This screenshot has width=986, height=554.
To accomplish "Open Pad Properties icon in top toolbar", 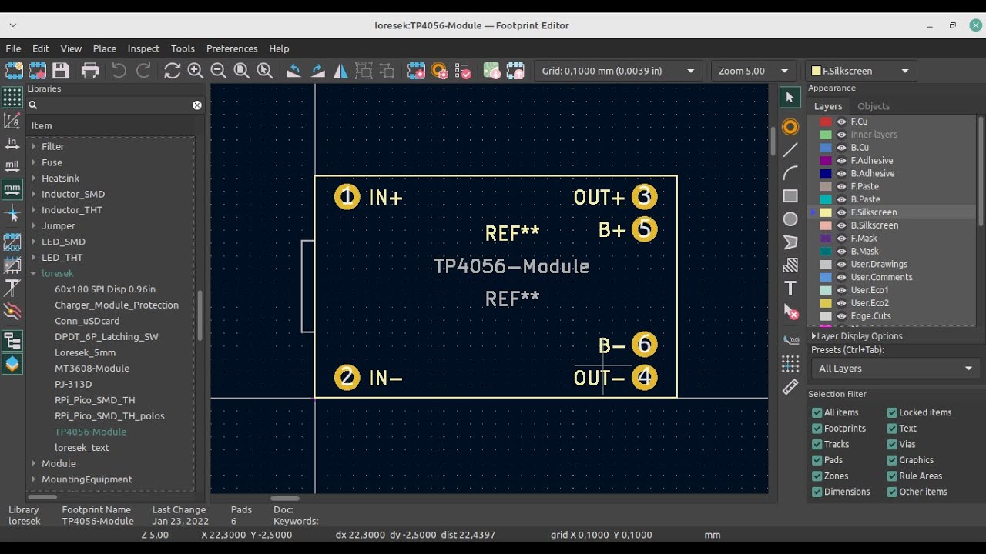I will click(x=439, y=71).
